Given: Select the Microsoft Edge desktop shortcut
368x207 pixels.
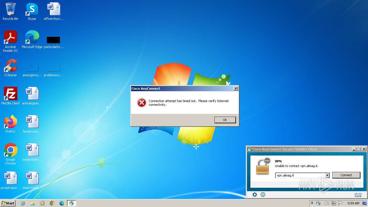Looking at the screenshot, I should tap(32, 40).
